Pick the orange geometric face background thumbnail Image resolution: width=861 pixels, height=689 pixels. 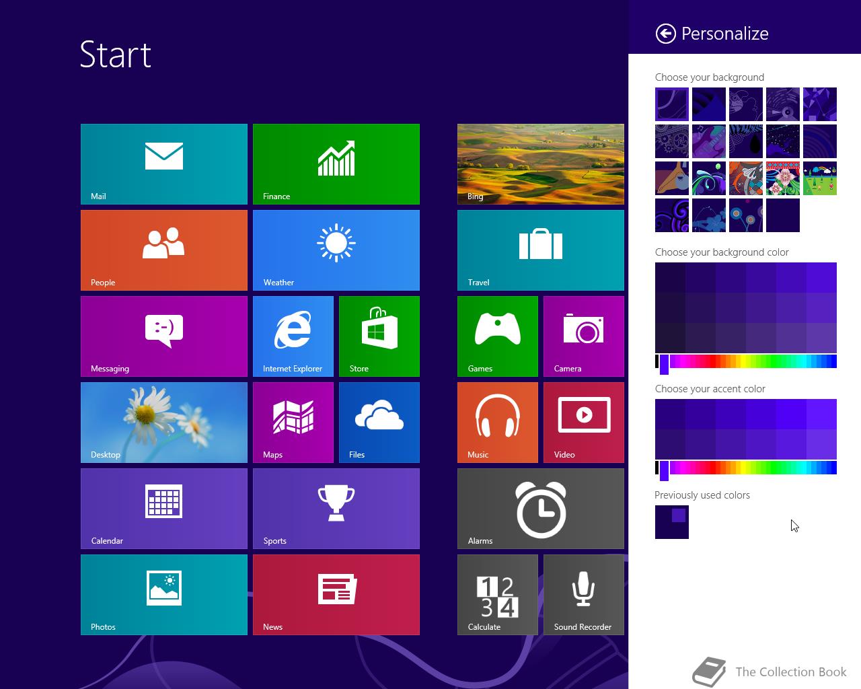pos(746,178)
